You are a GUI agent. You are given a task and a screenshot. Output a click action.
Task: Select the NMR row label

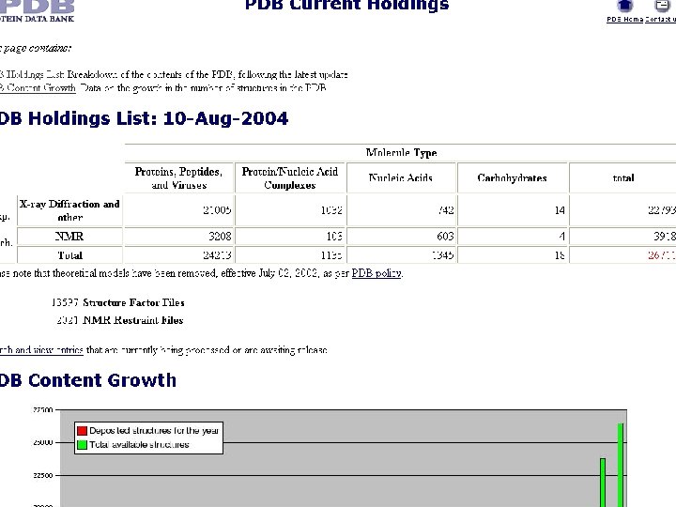point(69,237)
